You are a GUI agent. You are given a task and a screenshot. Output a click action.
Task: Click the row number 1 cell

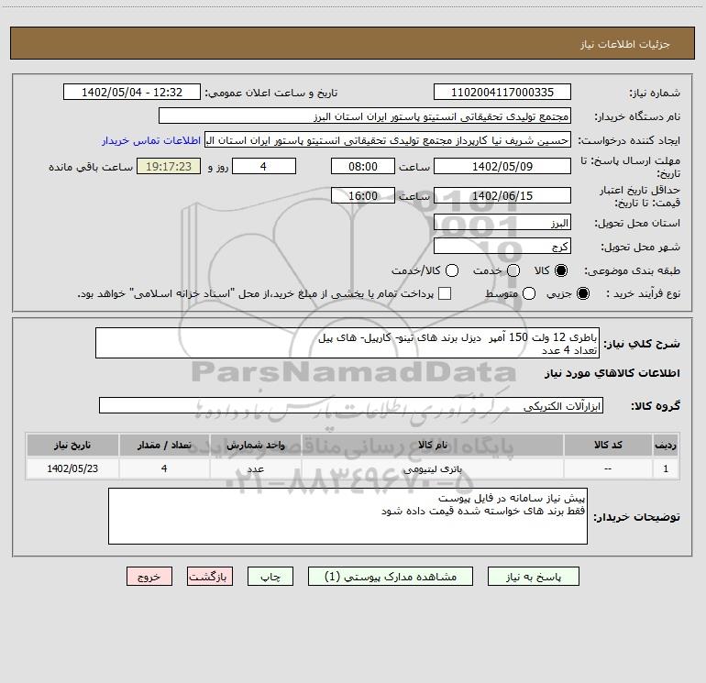(666, 468)
